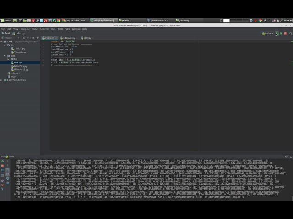
Task: Open Run panel settings gear
Action: [287, 157]
